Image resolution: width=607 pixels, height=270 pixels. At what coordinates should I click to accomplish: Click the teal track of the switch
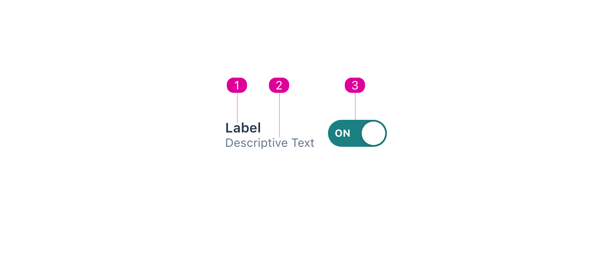(x=346, y=143)
